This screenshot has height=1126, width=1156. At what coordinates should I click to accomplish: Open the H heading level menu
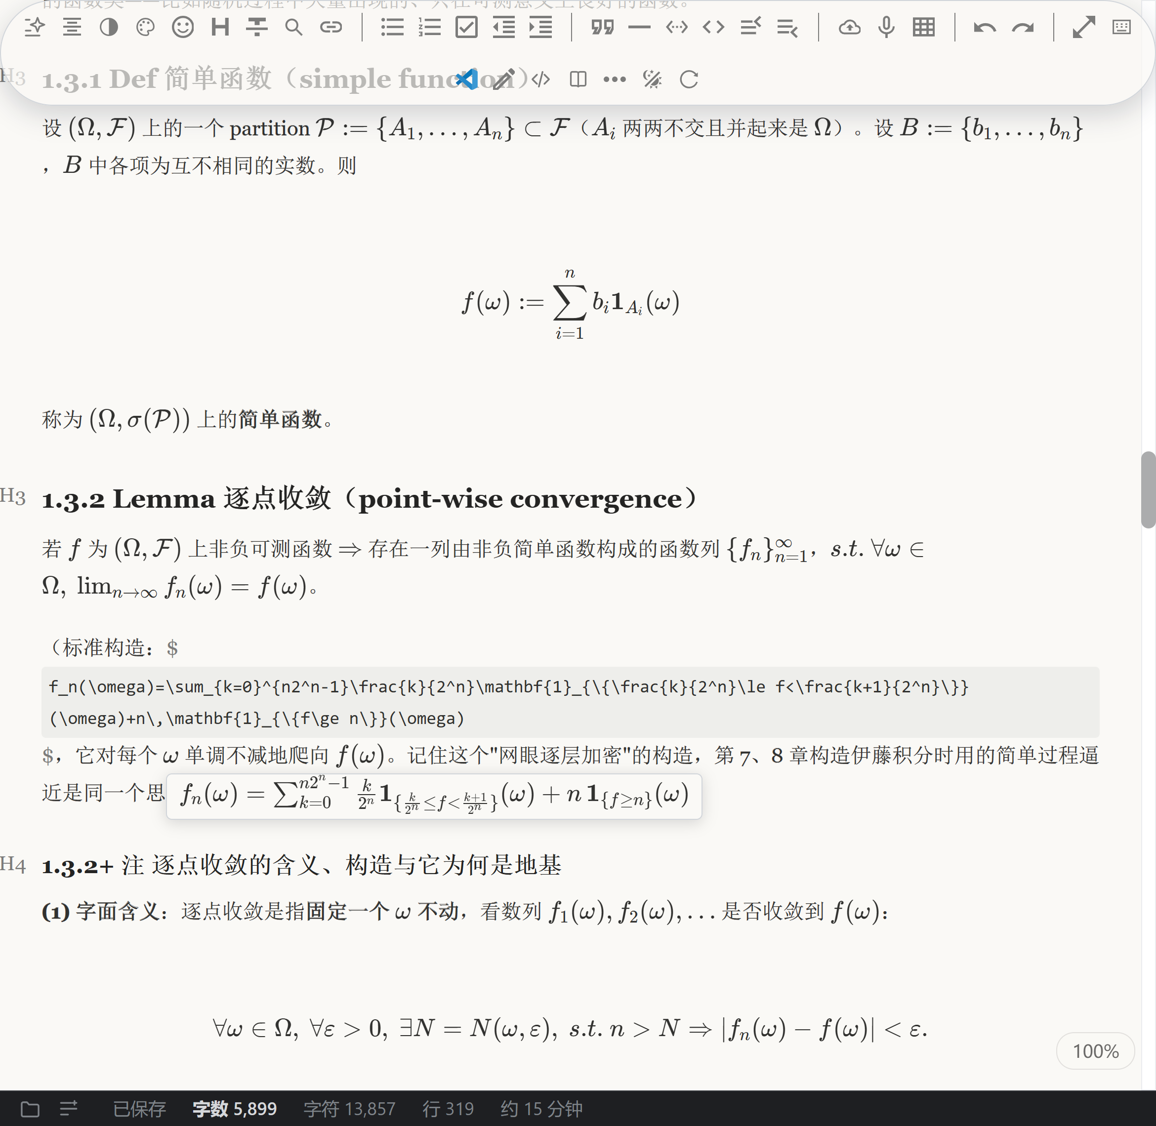pyautogui.click(x=220, y=27)
